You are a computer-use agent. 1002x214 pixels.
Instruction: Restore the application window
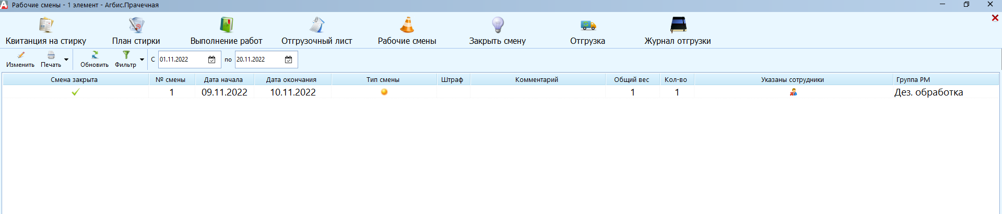[x=966, y=4]
